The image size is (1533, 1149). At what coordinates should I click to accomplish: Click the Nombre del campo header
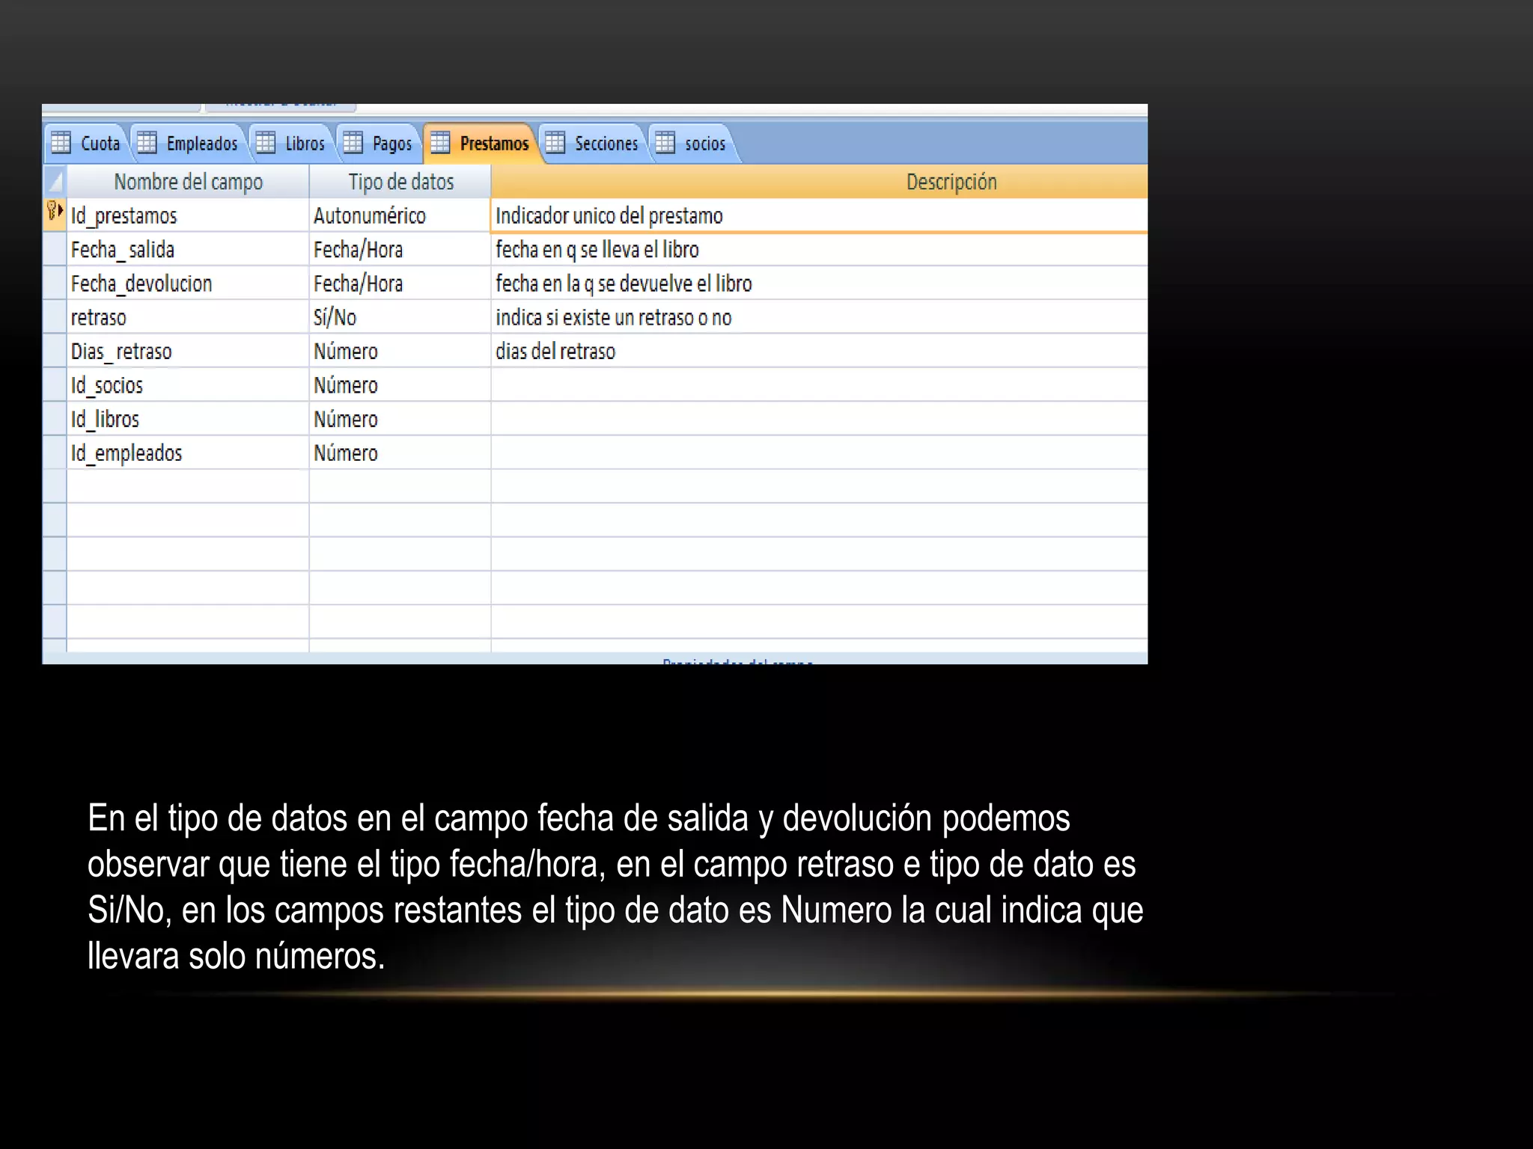[188, 182]
